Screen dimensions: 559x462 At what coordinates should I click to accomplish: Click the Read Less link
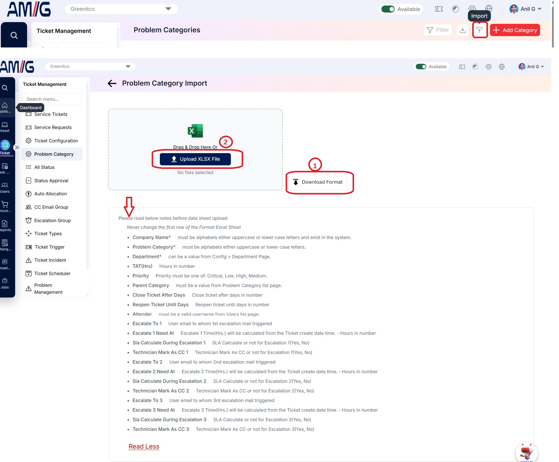tap(144, 446)
